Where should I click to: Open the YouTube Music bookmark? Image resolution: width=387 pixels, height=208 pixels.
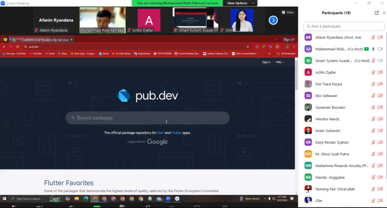(121, 54)
